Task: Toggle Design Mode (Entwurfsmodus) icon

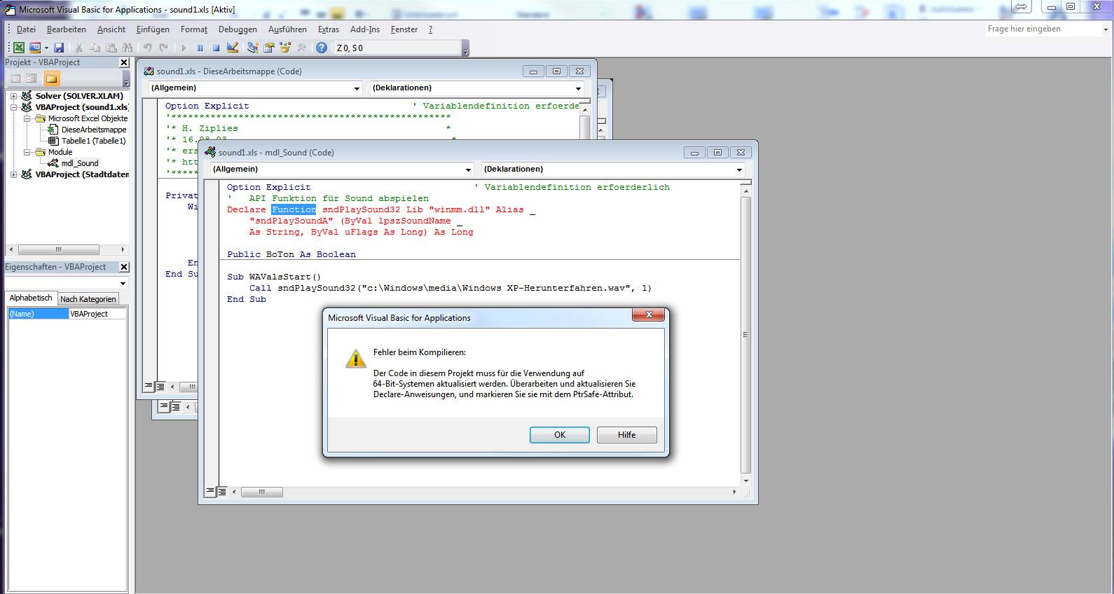Action: 233,48
